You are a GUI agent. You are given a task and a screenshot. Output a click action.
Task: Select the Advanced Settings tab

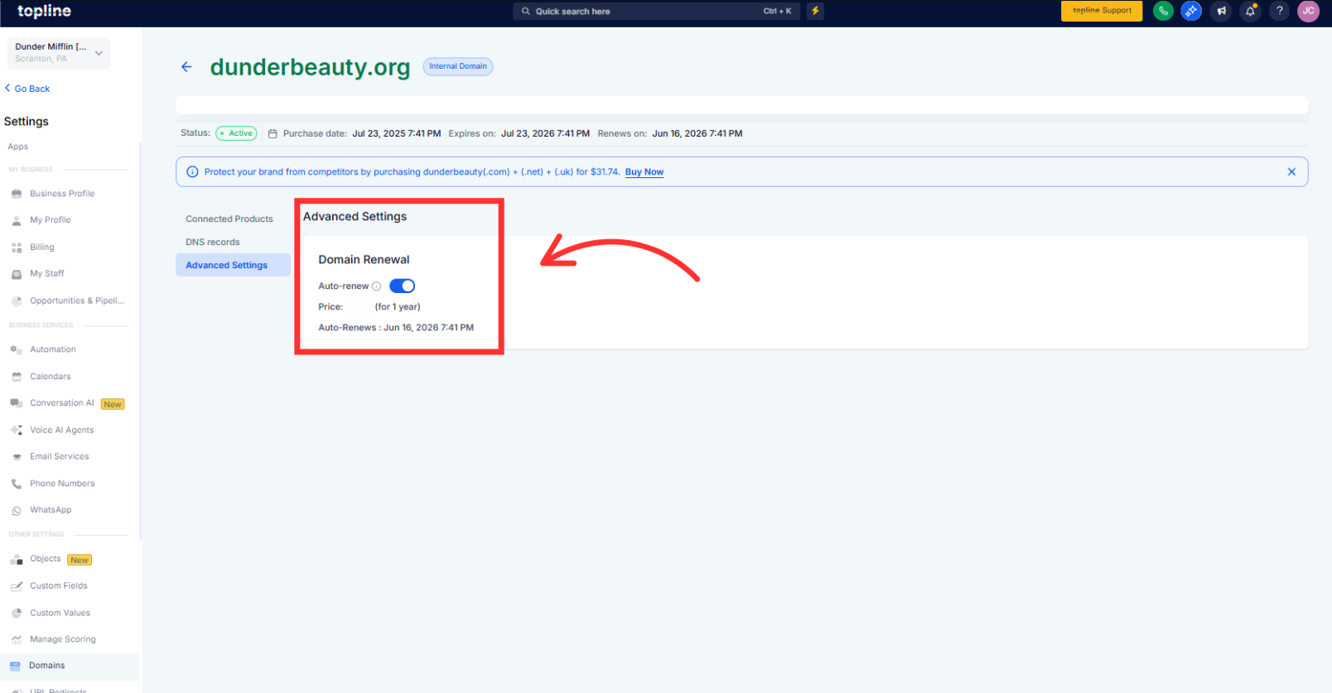click(x=233, y=265)
